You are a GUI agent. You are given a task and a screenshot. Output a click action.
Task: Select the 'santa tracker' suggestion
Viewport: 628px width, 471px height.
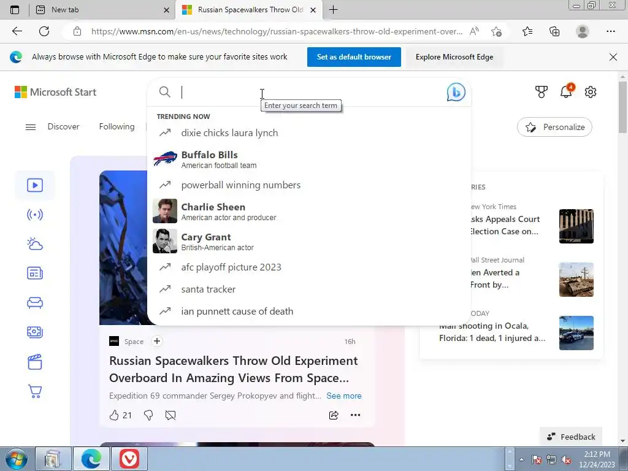[309, 289]
